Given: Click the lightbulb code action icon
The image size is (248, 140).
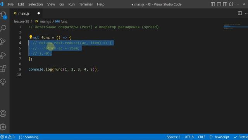Looking at the screenshot, I should (x=31, y=37).
